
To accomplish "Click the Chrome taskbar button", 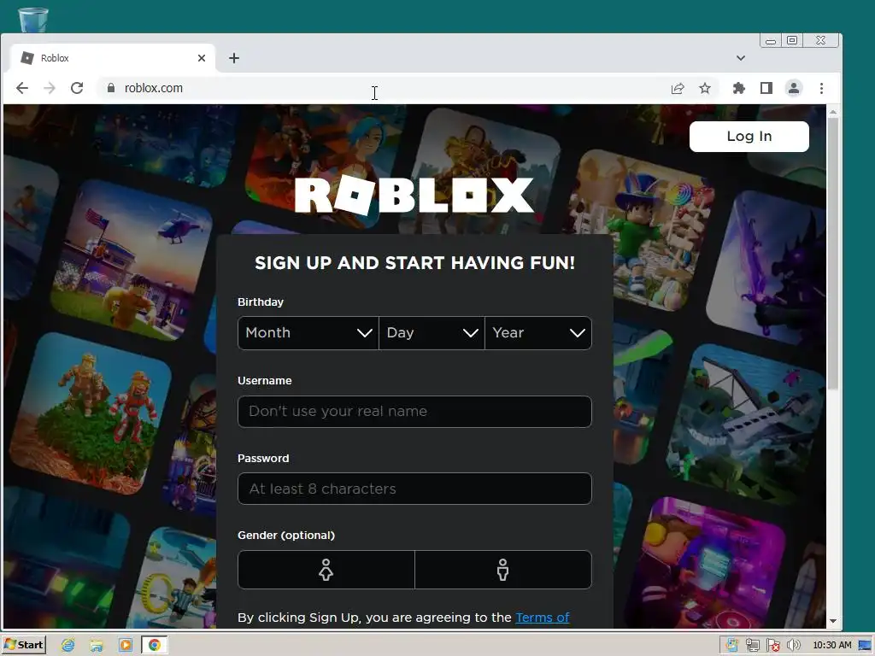I will coord(155,646).
